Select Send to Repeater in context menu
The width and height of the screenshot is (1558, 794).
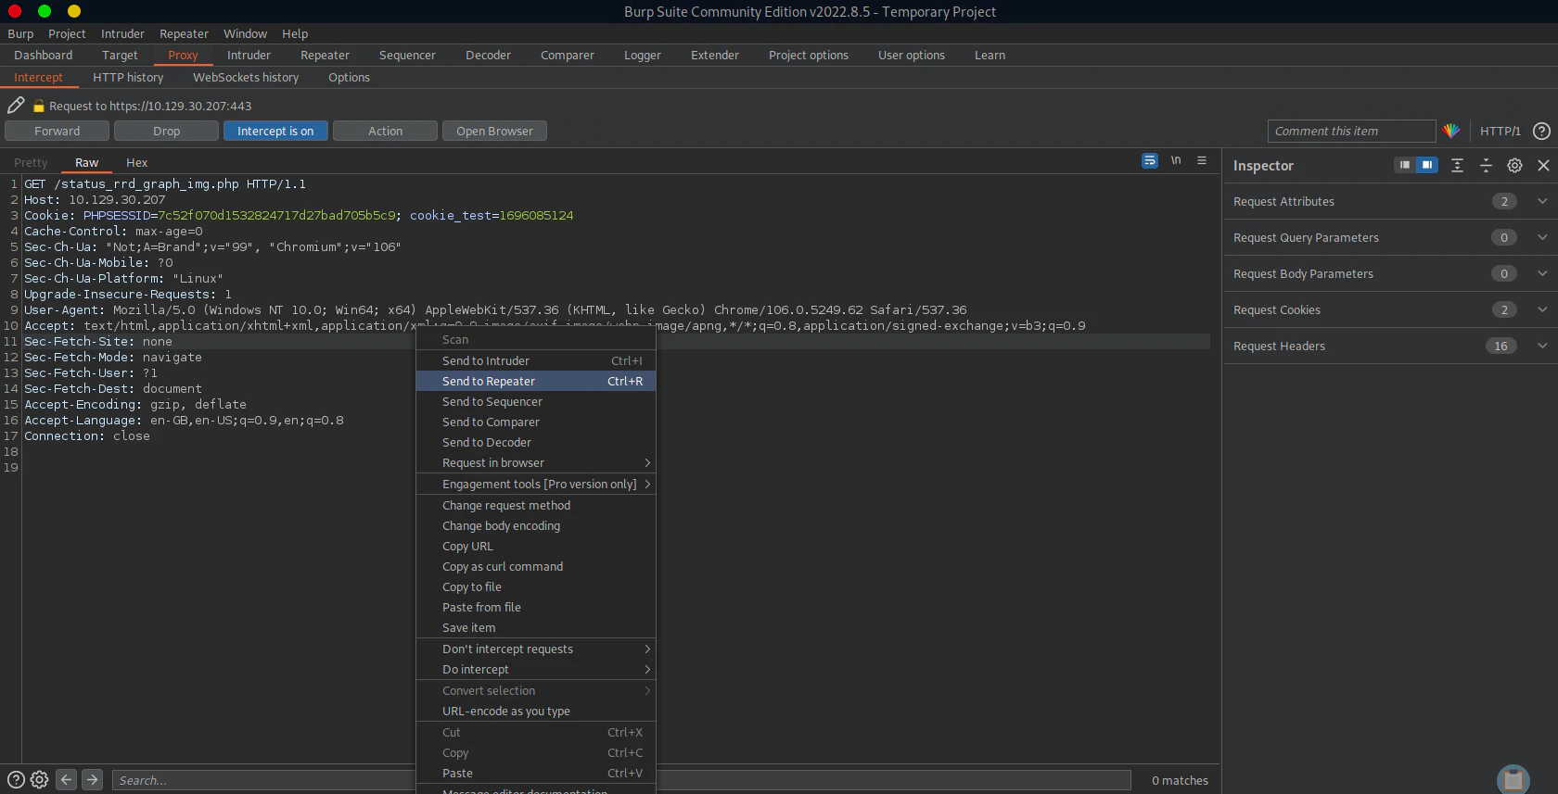click(489, 382)
